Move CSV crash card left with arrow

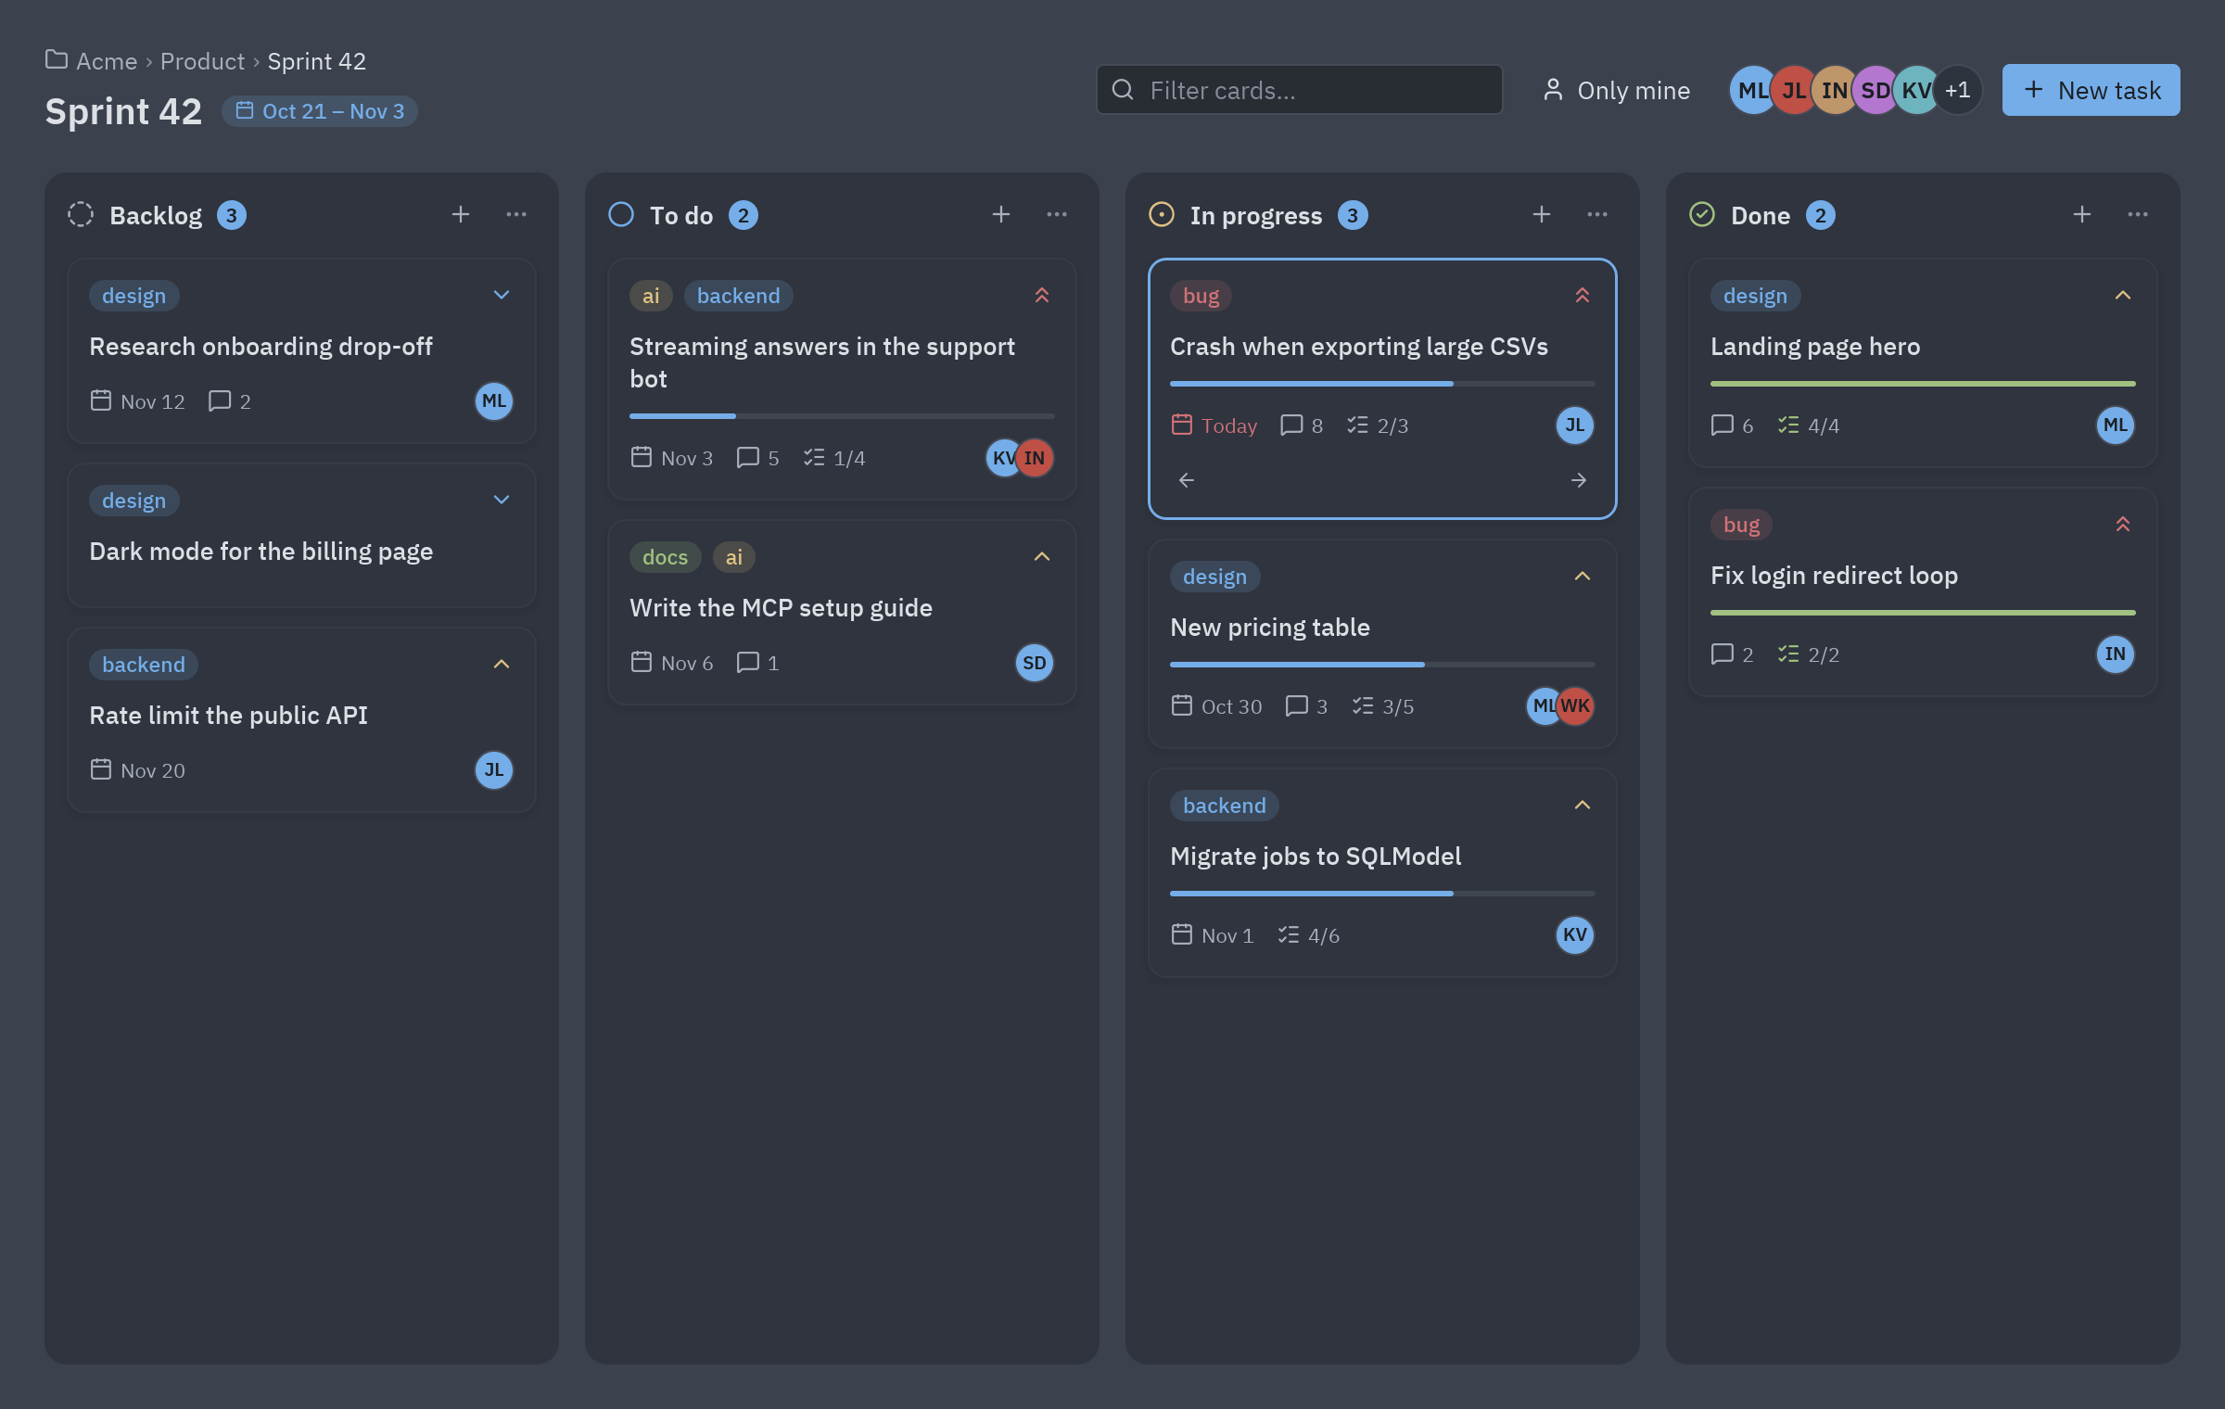point(1187,480)
